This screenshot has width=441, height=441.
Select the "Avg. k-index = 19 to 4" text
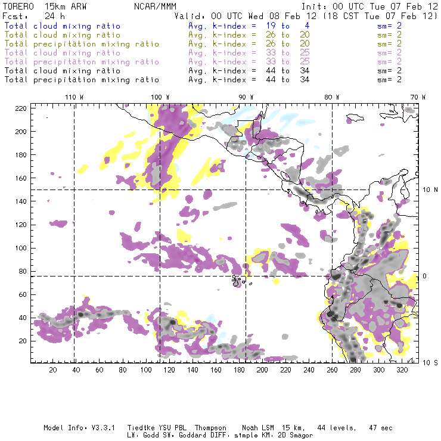click(249, 26)
